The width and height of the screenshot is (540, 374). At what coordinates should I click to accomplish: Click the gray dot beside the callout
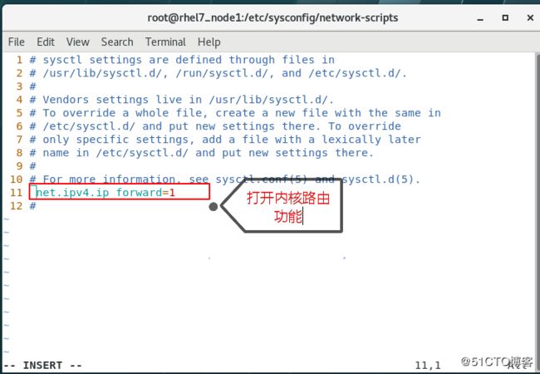click(x=214, y=206)
